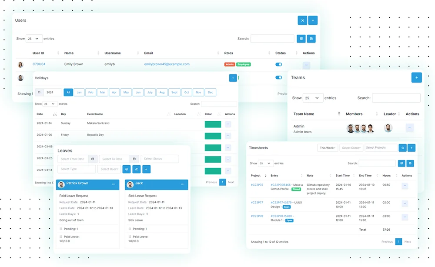Open user ID link C79U04

click(39, 64)
